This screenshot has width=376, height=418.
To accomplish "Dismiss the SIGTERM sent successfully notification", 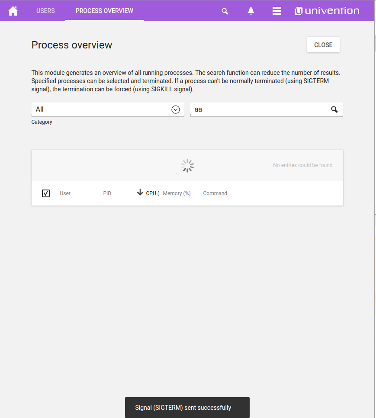I will (187, 408).
